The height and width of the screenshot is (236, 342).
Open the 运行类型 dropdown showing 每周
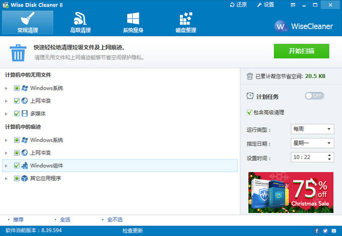[x=312, y=129]
